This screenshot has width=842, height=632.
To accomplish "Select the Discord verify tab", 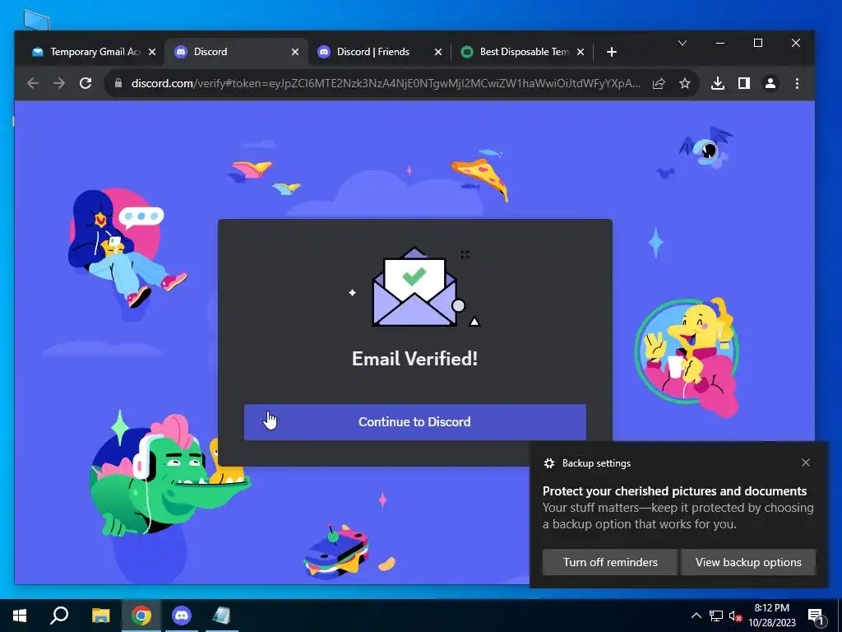I will [x=236, y=52].
